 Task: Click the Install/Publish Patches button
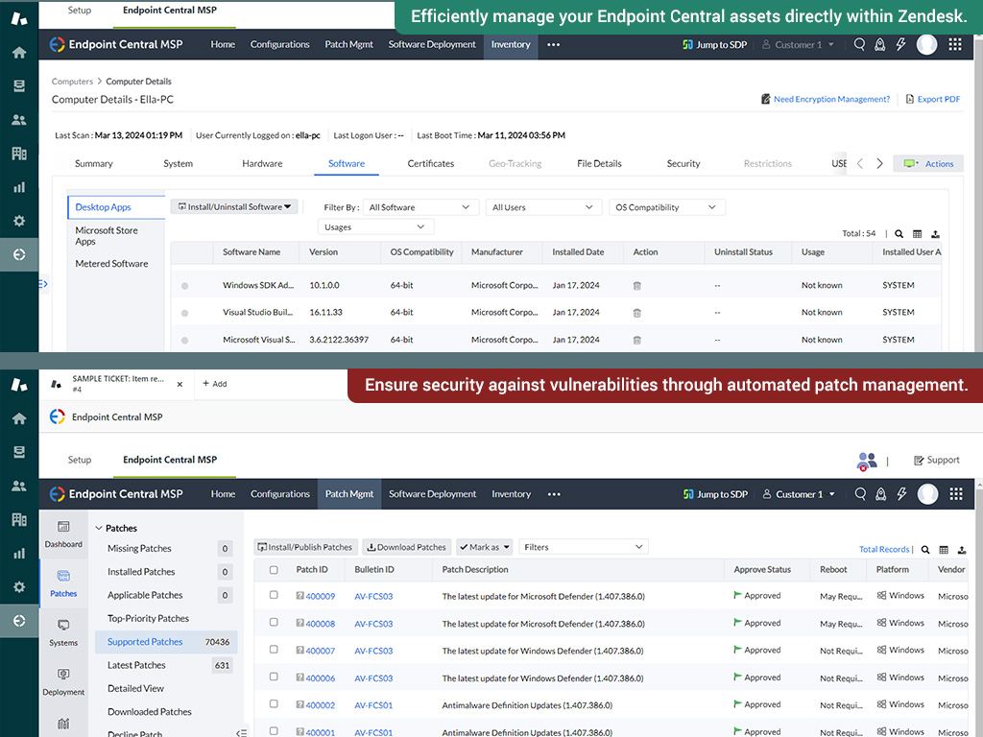tap(305, 547)
